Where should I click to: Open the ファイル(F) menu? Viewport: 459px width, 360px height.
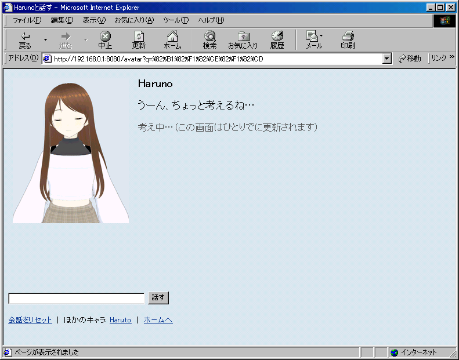[27, 20]
